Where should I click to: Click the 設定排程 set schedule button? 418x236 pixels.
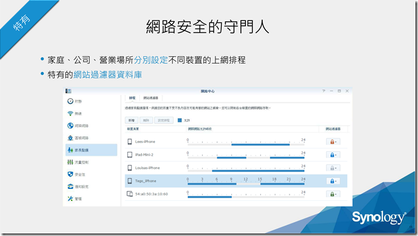(164, 121)
